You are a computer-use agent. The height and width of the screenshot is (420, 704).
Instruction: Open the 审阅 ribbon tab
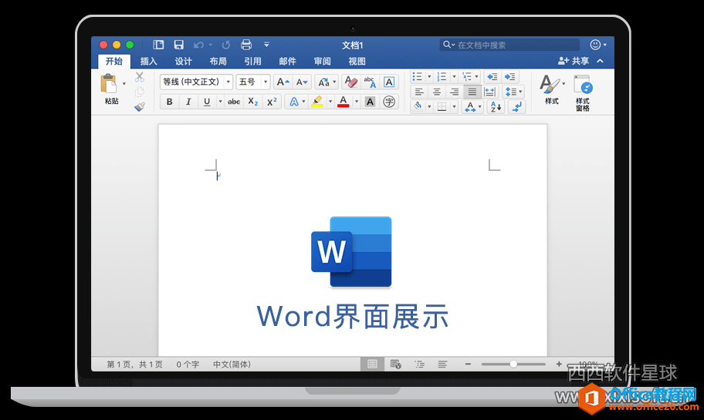click(x=322, y=62)
